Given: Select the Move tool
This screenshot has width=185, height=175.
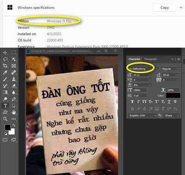Looking at the screenshot, I should [5, 53].
